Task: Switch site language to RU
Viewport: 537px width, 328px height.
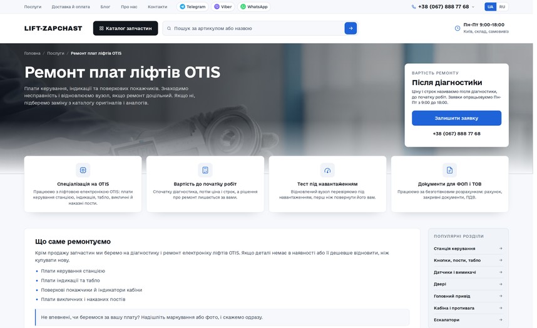Action: click(502, 7)
